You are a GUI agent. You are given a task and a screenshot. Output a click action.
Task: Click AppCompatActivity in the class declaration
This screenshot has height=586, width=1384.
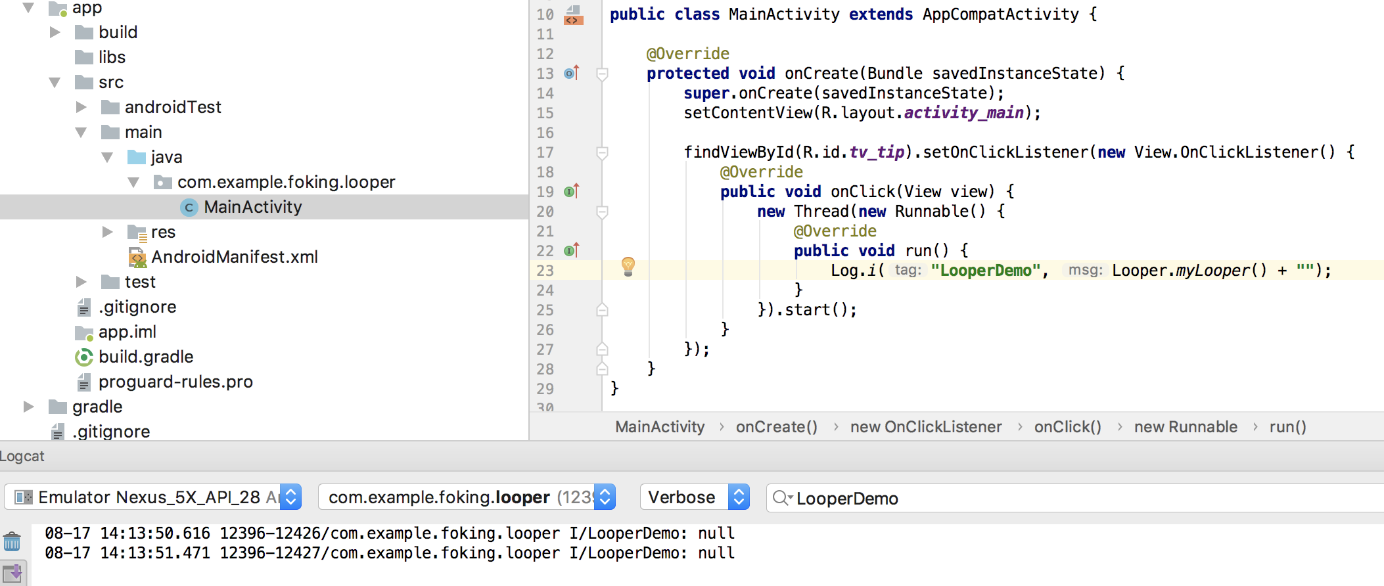(1000, 14)
